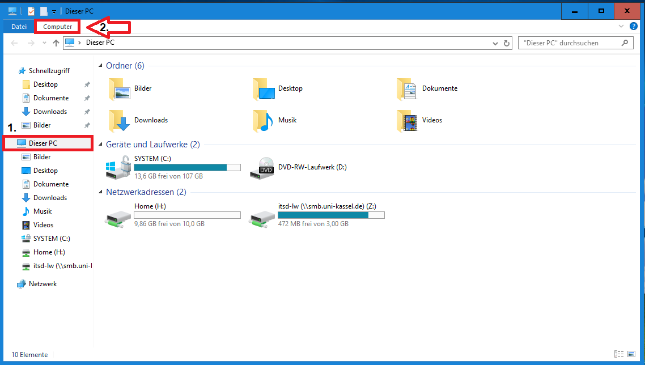645x365 pixels.
Task: Click the "Dieser PC" durchsuchen search field
Action: (x=569, y=43)
